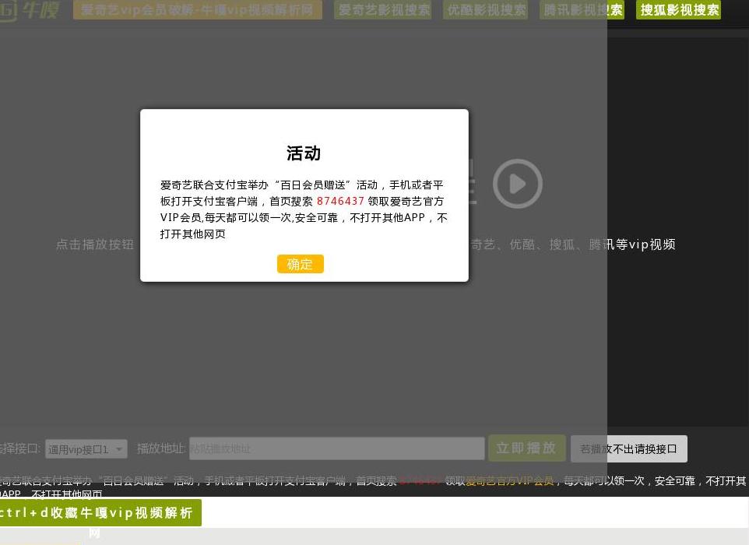Click the circular play icon in the video area
Viewport: 749px width, 545px height.
517,184
